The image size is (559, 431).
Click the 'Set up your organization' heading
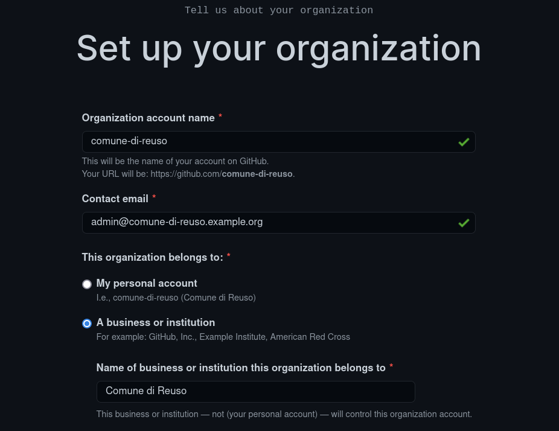(279, 49)
